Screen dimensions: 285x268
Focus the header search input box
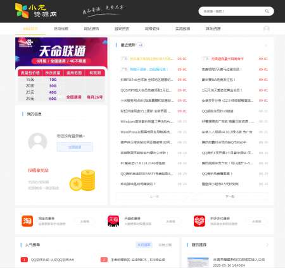coord(232,11)
